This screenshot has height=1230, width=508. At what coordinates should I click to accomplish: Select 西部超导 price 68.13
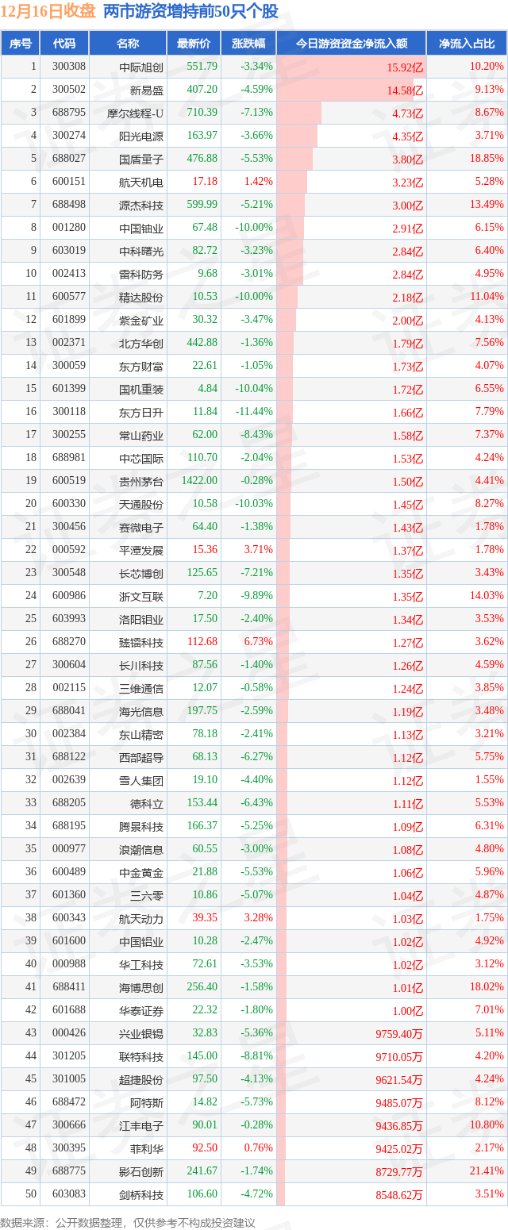click(205, 757)
